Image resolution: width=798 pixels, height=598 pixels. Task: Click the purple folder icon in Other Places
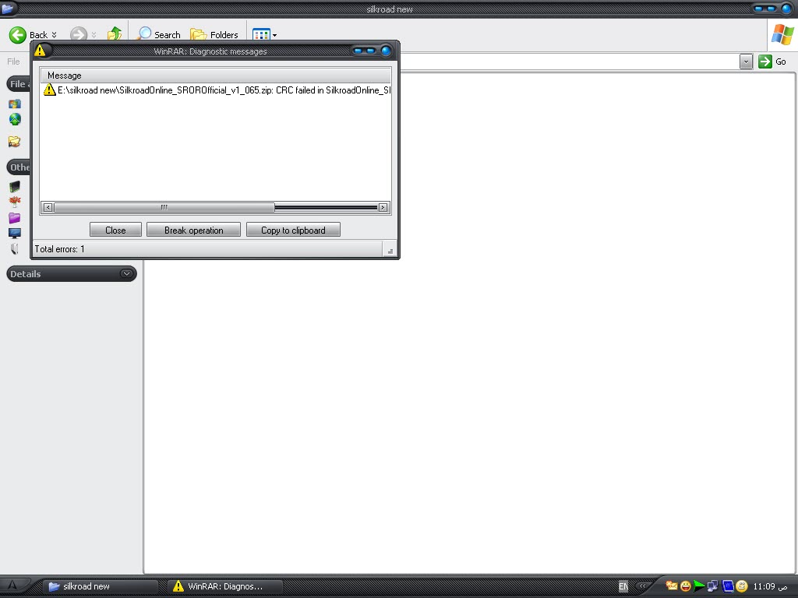coord(15,218)
